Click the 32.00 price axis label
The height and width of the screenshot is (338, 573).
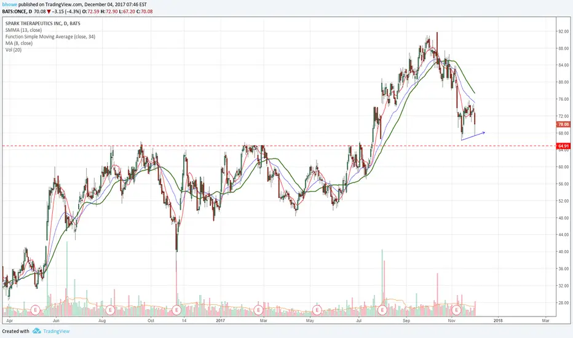pyautogui.click(x=563, y=286)
